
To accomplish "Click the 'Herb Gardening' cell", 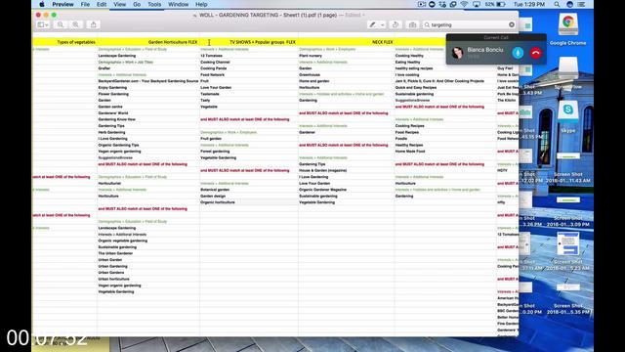I will point(111,133).
